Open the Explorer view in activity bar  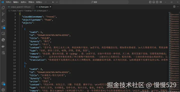3,8
